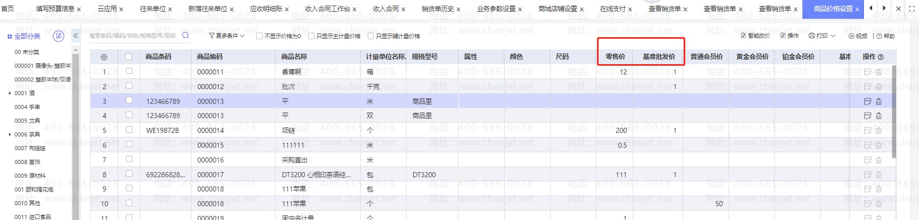Screen dimensions: 919x220
Task: Expand the 0006 茶具 category
Action: pyautogui.click(x=10, y=134)
